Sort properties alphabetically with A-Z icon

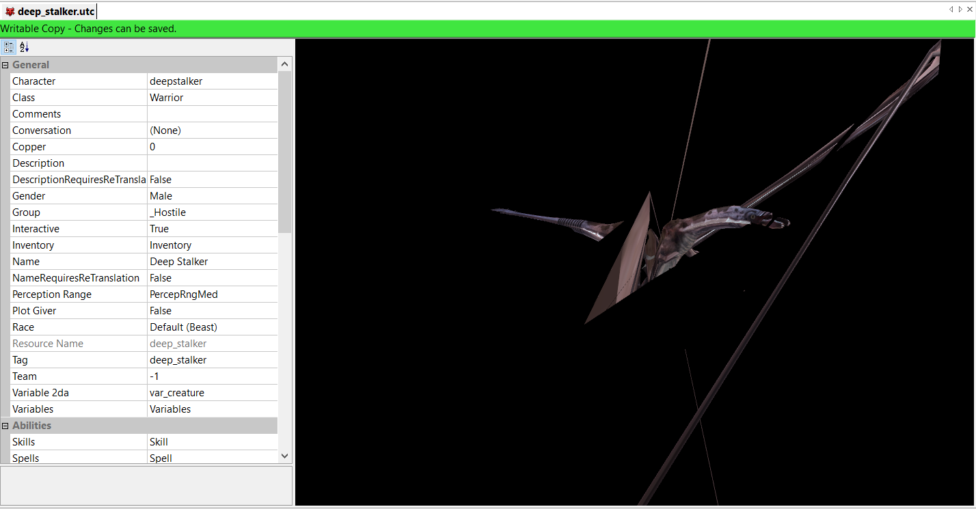click(25, 47)
